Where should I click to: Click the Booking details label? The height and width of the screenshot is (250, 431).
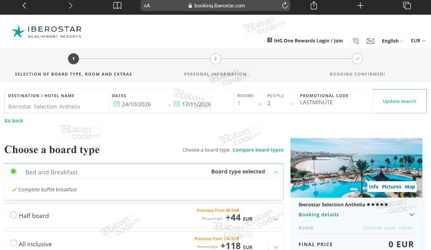[x=318, y=215]
